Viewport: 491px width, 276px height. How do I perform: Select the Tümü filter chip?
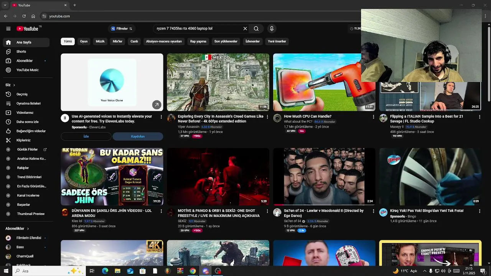pyautogui.click(x=68, y=41)
